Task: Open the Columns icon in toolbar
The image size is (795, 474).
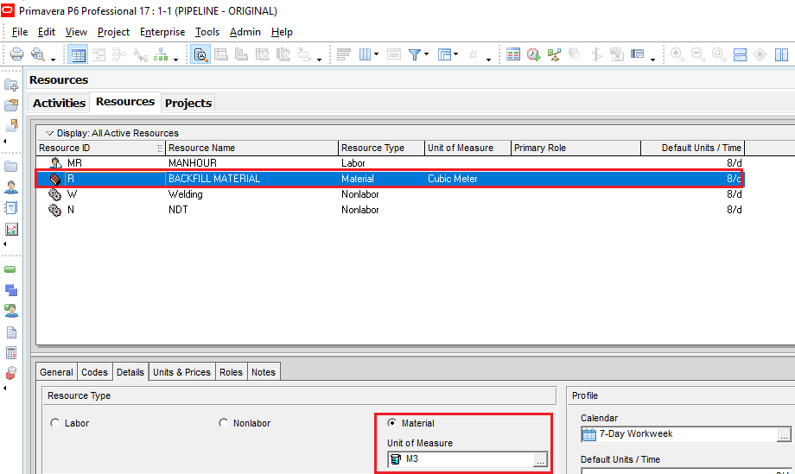Action: coord(365,54)
